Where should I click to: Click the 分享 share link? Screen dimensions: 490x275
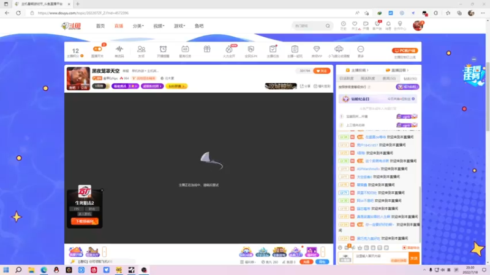(x=305, y=86)
